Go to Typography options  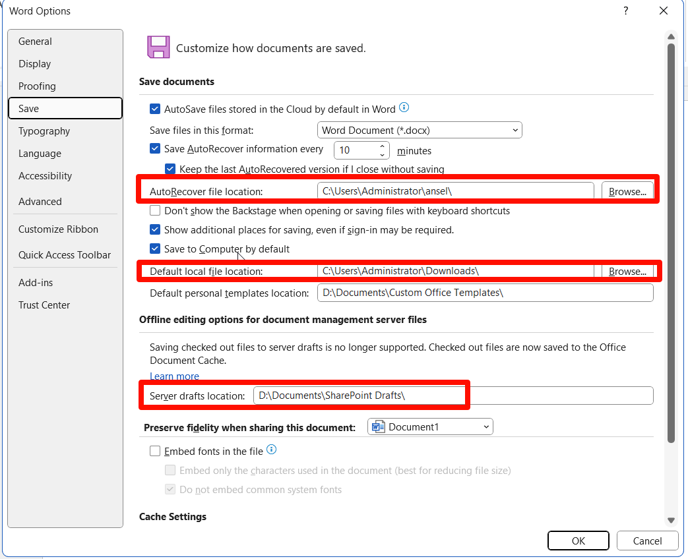pyautogui.click(x=65, y=131)
